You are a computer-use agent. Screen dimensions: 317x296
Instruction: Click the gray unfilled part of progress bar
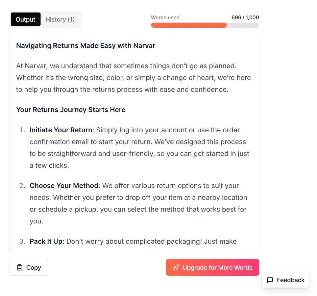(x=243, y=25)
